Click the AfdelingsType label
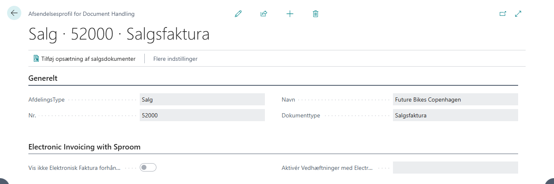 (x=46, y=99)
